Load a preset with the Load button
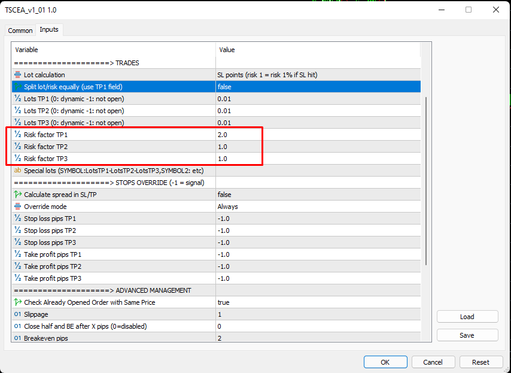The image size is (511, 373). coord(467,317)
